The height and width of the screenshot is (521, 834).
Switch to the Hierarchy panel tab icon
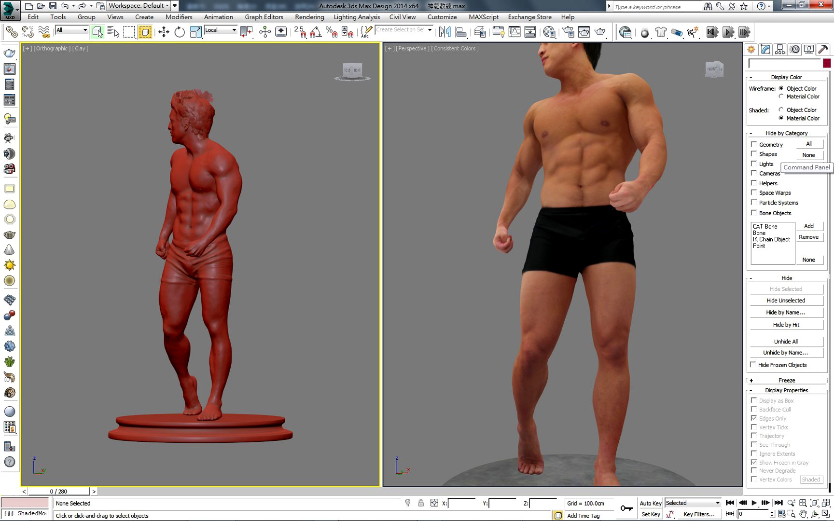pyautogui.click(x=780, y=49)
